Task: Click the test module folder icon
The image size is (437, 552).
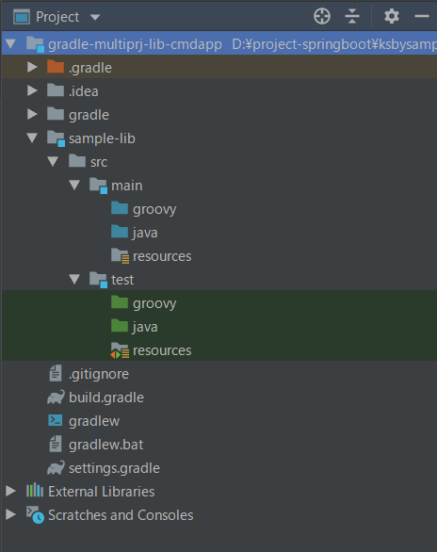Action: click(x=99, y=279)
